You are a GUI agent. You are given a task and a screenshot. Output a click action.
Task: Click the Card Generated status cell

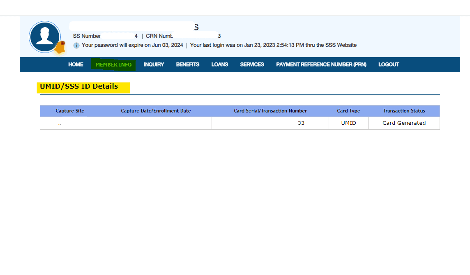pyautogui.click(x=404, y=123)
